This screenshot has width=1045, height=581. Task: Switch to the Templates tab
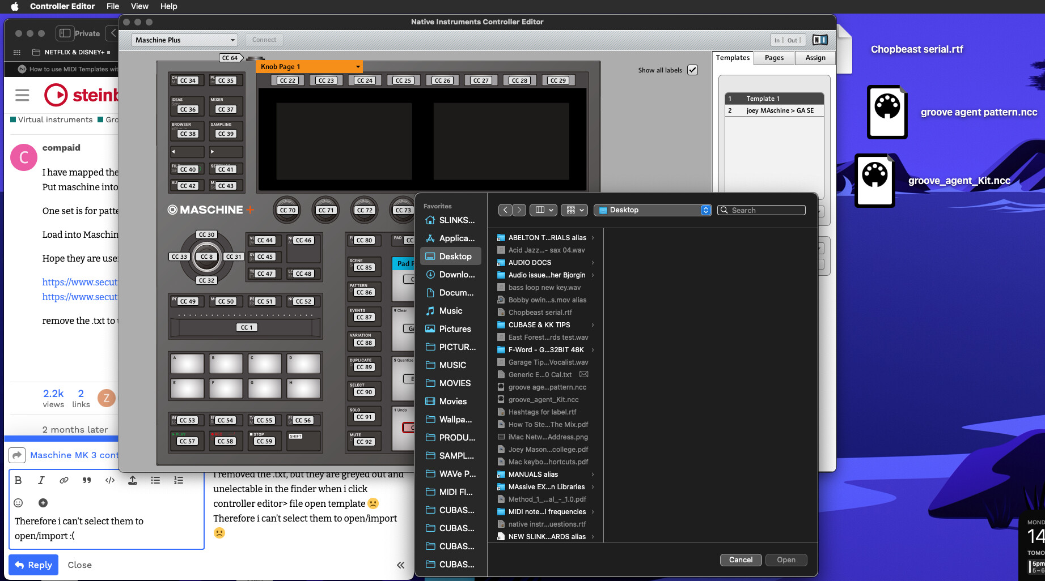tap(733, 58)
